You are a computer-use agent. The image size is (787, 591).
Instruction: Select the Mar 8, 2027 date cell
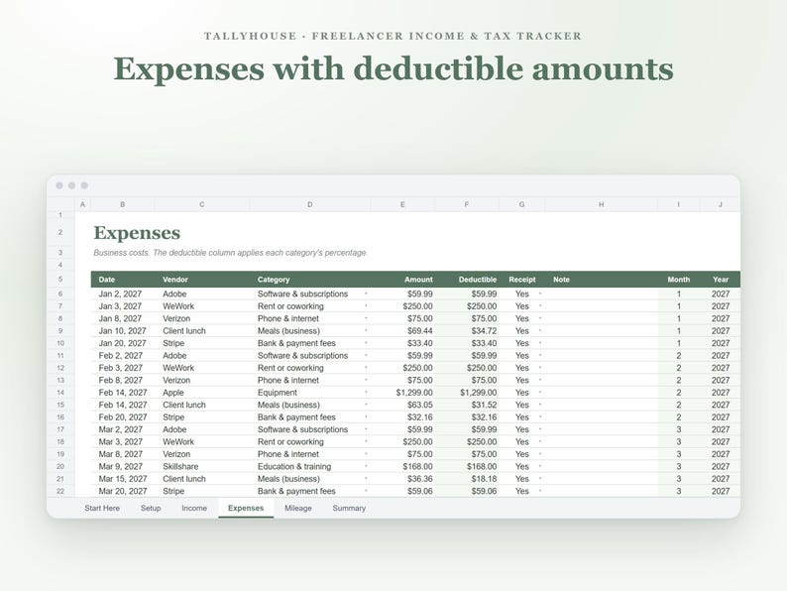point(123,454)
